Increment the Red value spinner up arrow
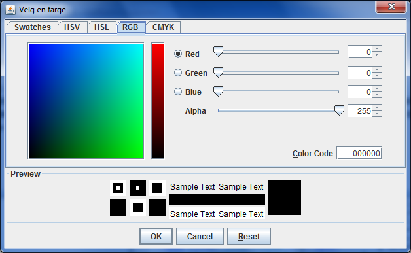Image resolution: width=411 pixels, height=253 pixels. coord(377,48)
